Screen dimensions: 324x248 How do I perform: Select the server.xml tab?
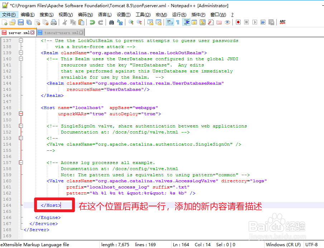click(x=19, y=33)
